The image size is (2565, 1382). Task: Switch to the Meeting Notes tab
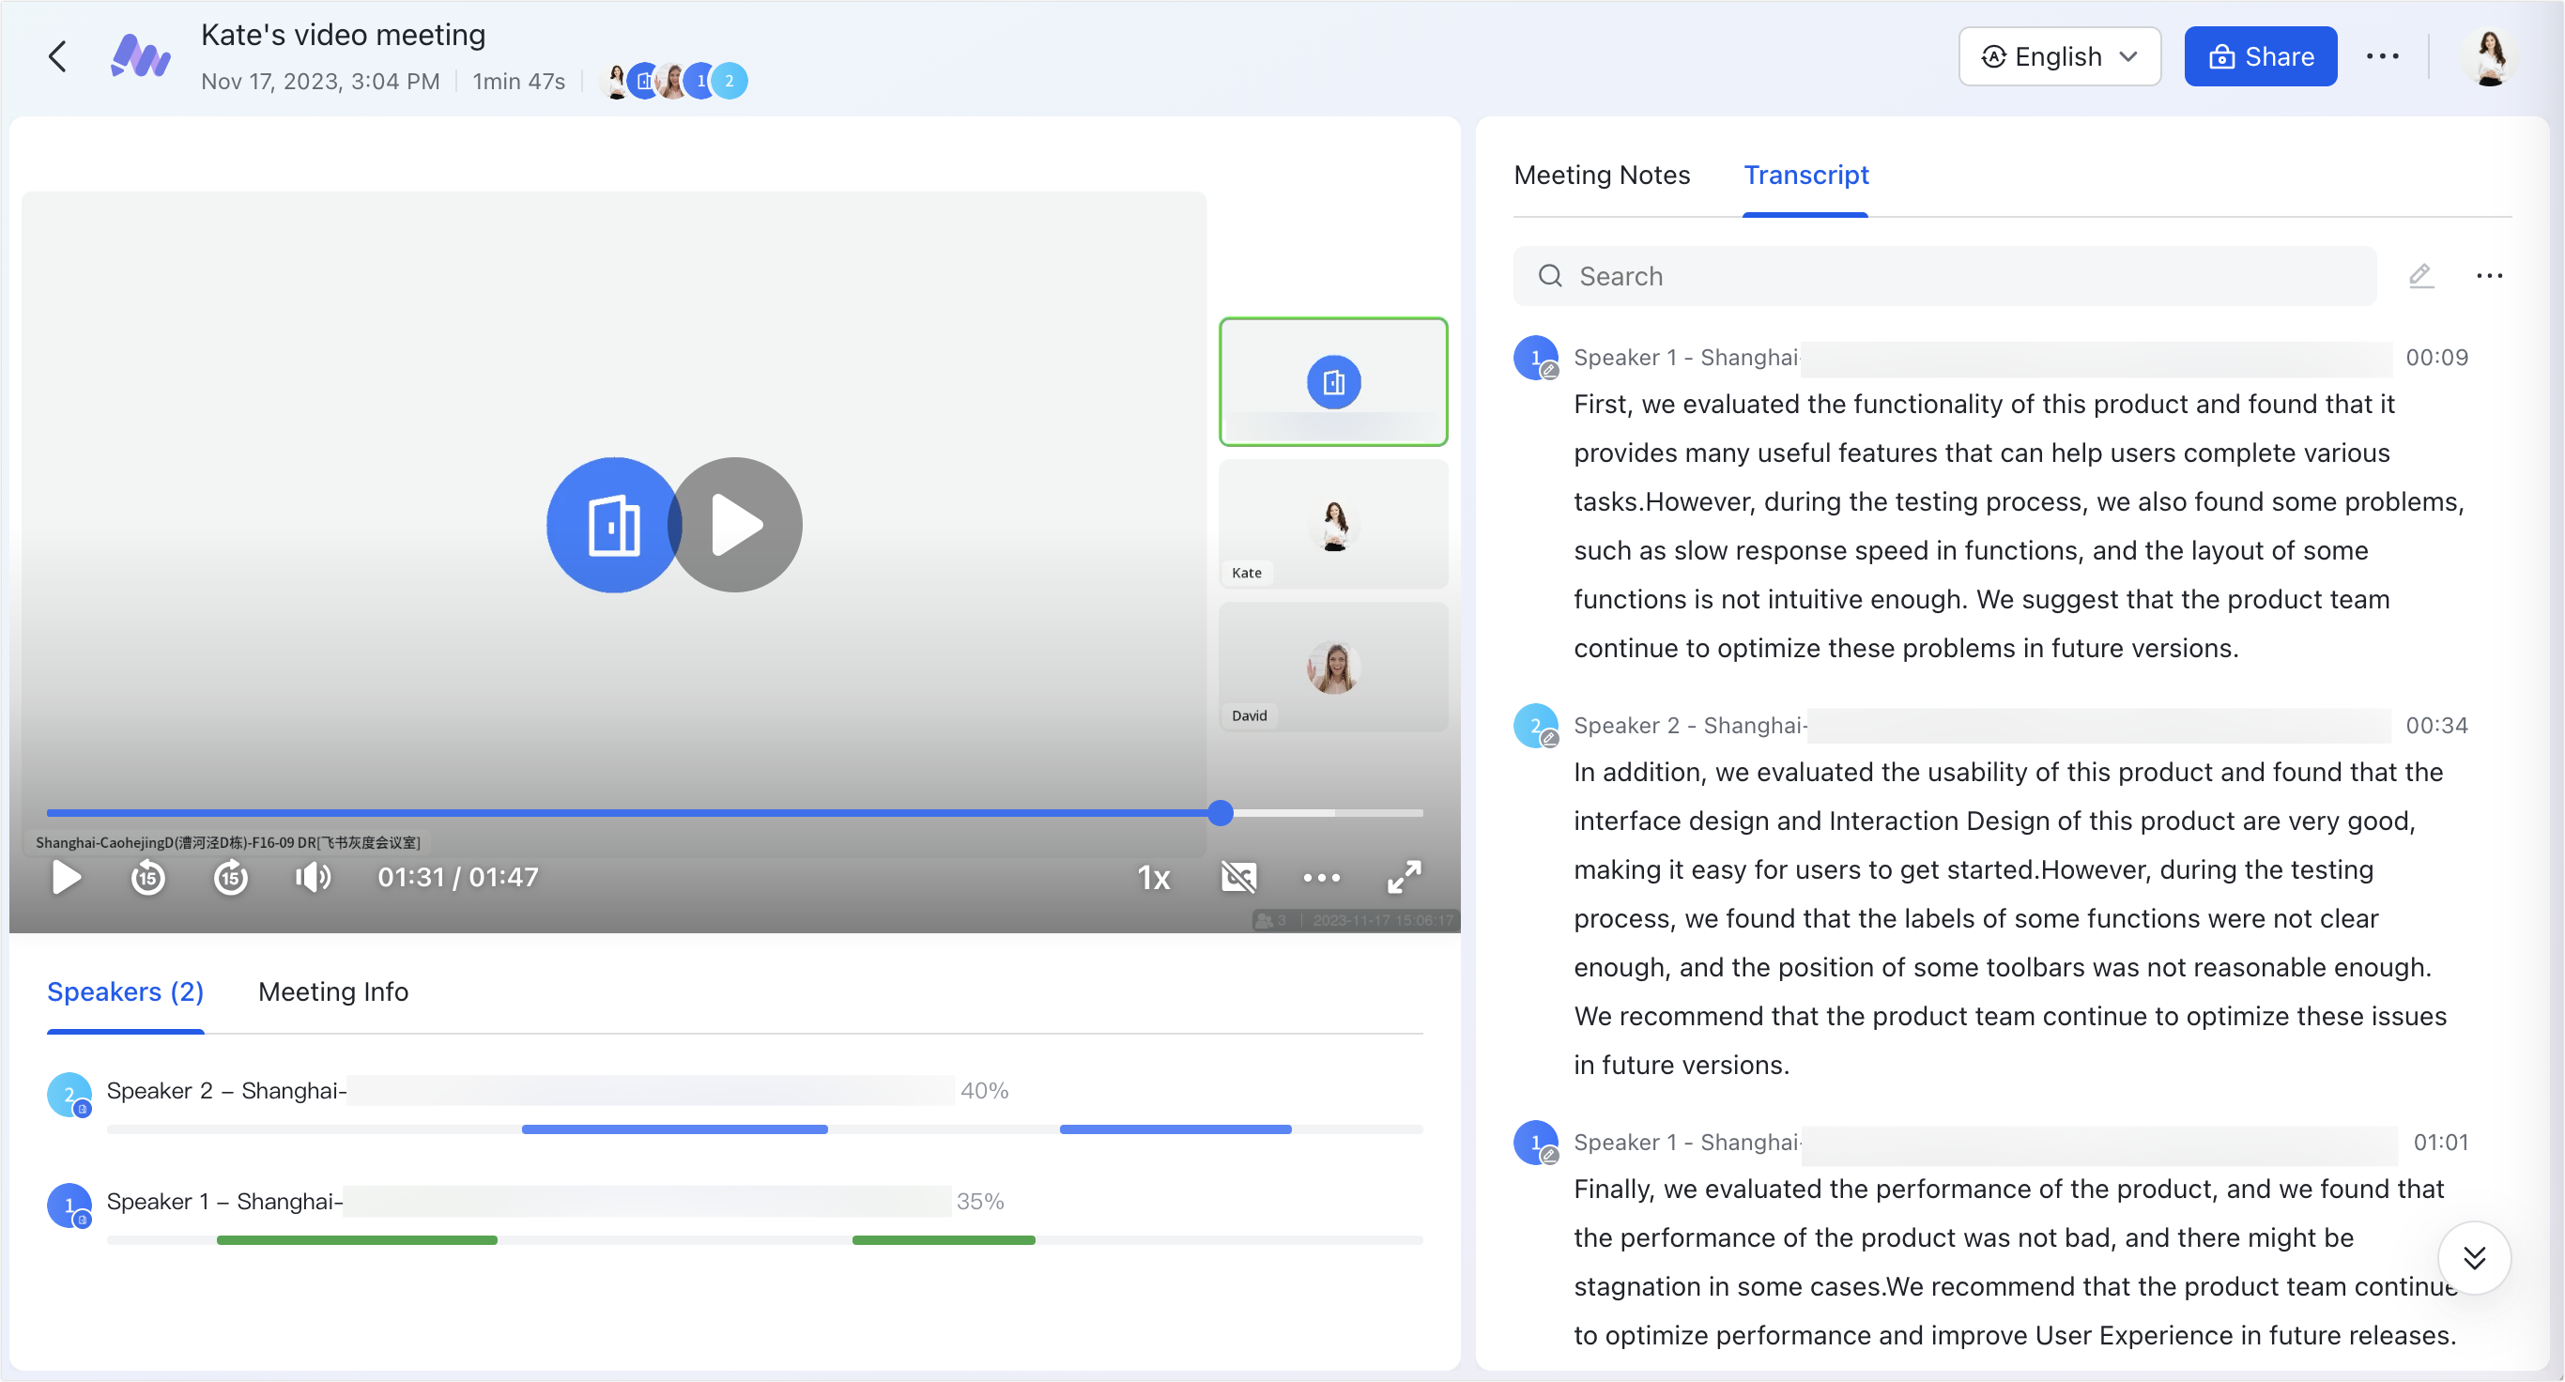[x=1601, y=176]
